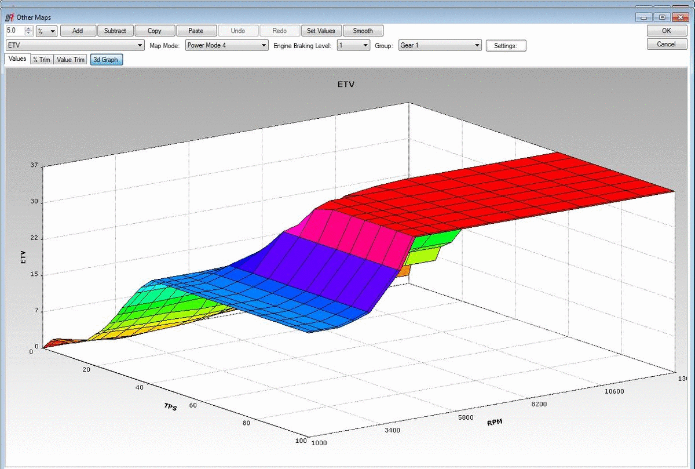The image size is (695, 469).
Task: Expand the ETV map selection dropdown
Action: [75, 45]
